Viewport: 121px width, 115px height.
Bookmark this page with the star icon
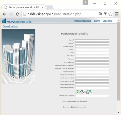tap(110, 14)
